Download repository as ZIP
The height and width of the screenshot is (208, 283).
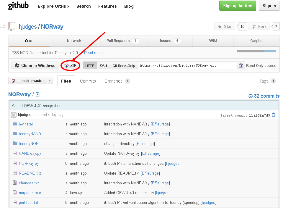71,65
